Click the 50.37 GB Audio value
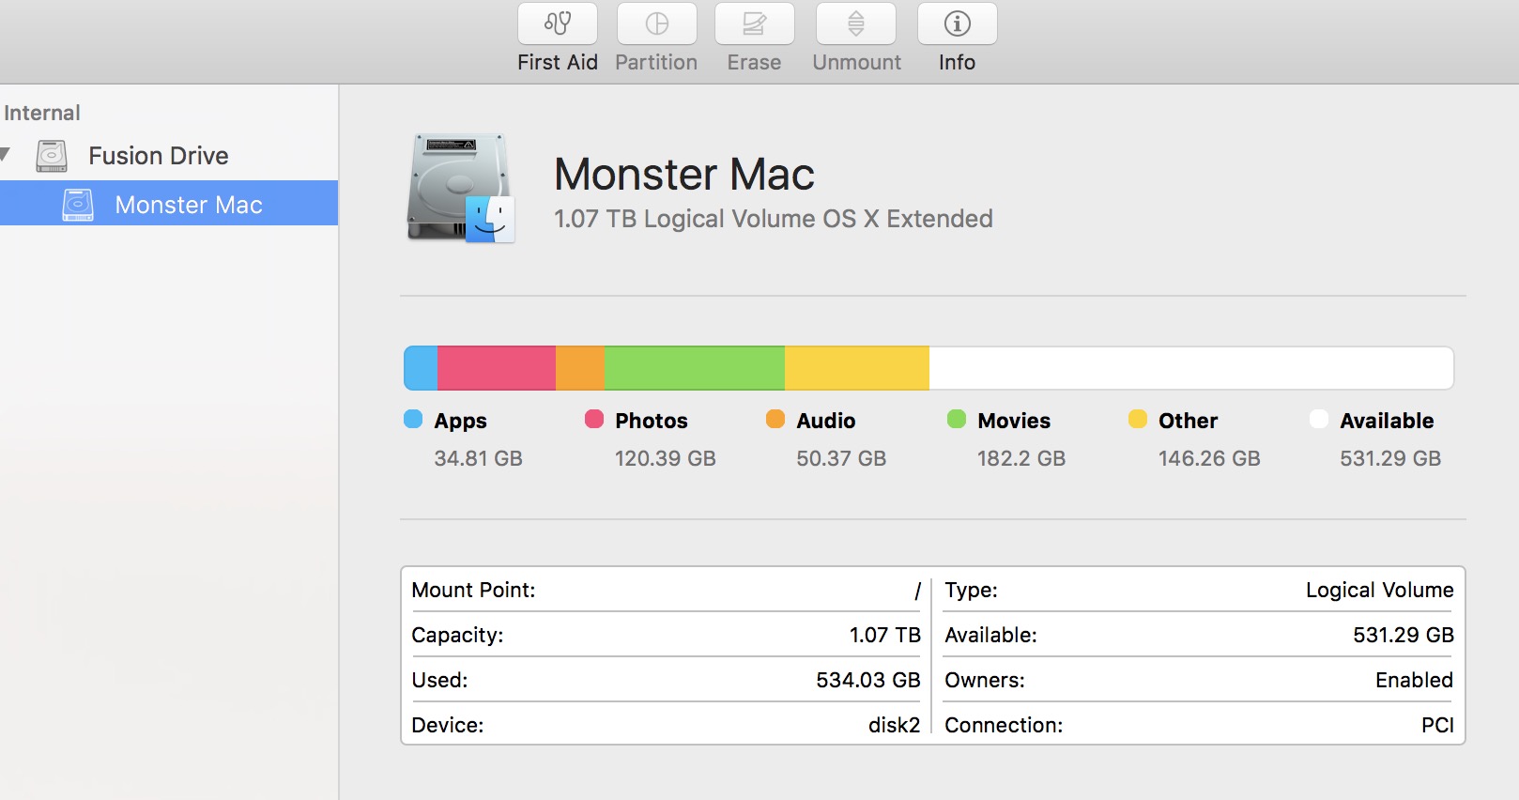This screenshot has width=1519, height=800. 841,458
